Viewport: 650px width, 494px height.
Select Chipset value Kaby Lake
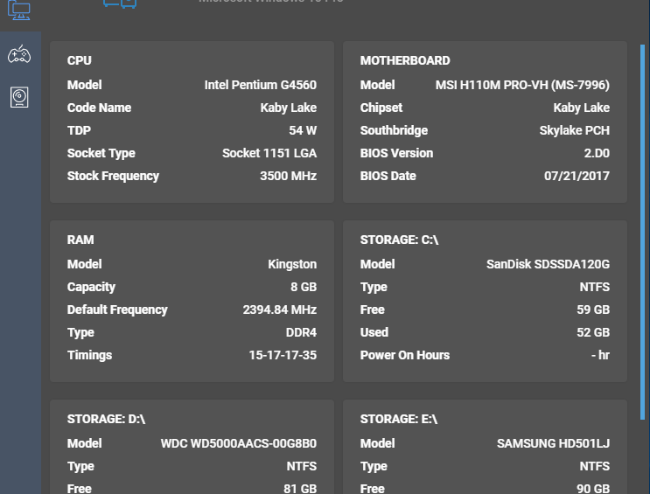[x=581, y=108]
